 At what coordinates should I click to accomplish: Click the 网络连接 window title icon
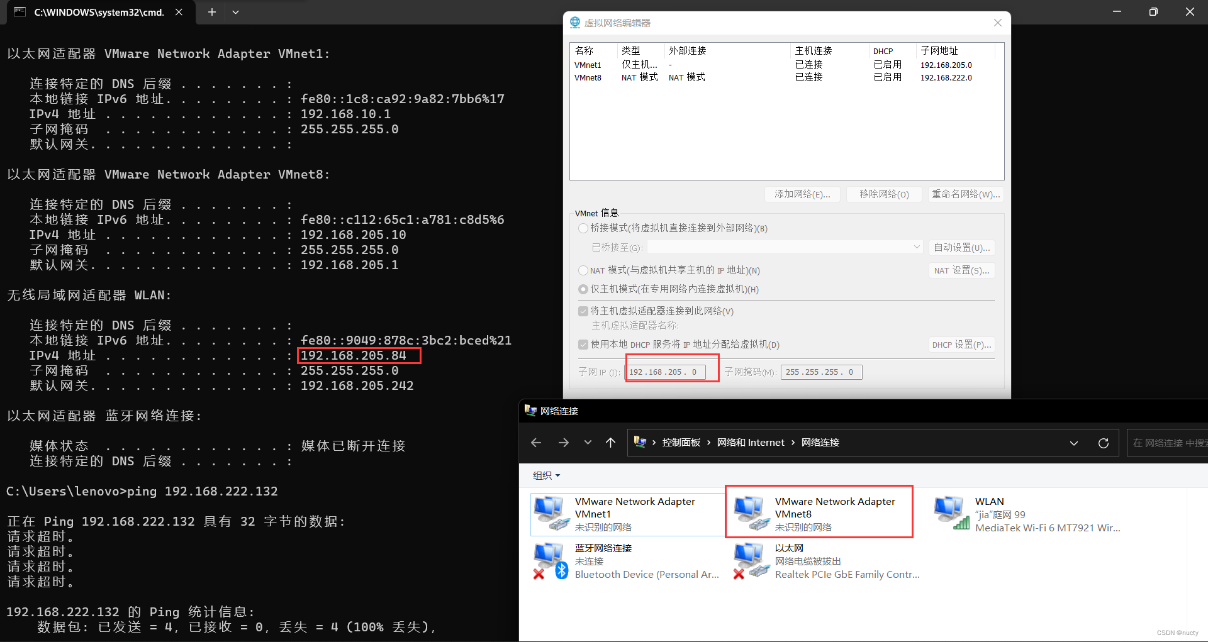(530, 411)
